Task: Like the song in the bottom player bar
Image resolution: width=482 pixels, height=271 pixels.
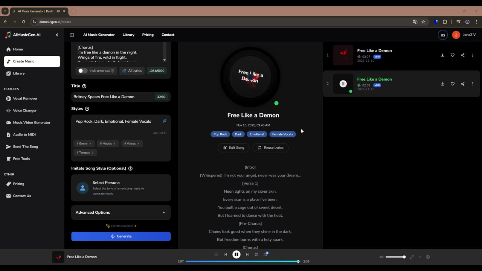Action: [x=216, y=254]
